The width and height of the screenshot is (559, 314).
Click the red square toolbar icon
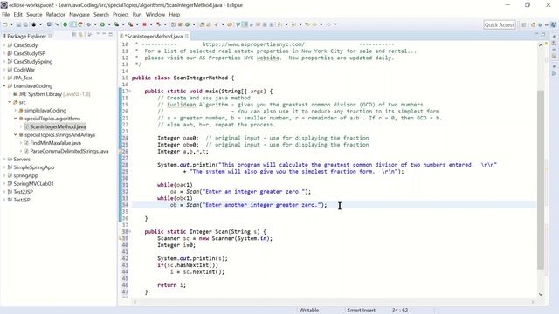point(144,24)
